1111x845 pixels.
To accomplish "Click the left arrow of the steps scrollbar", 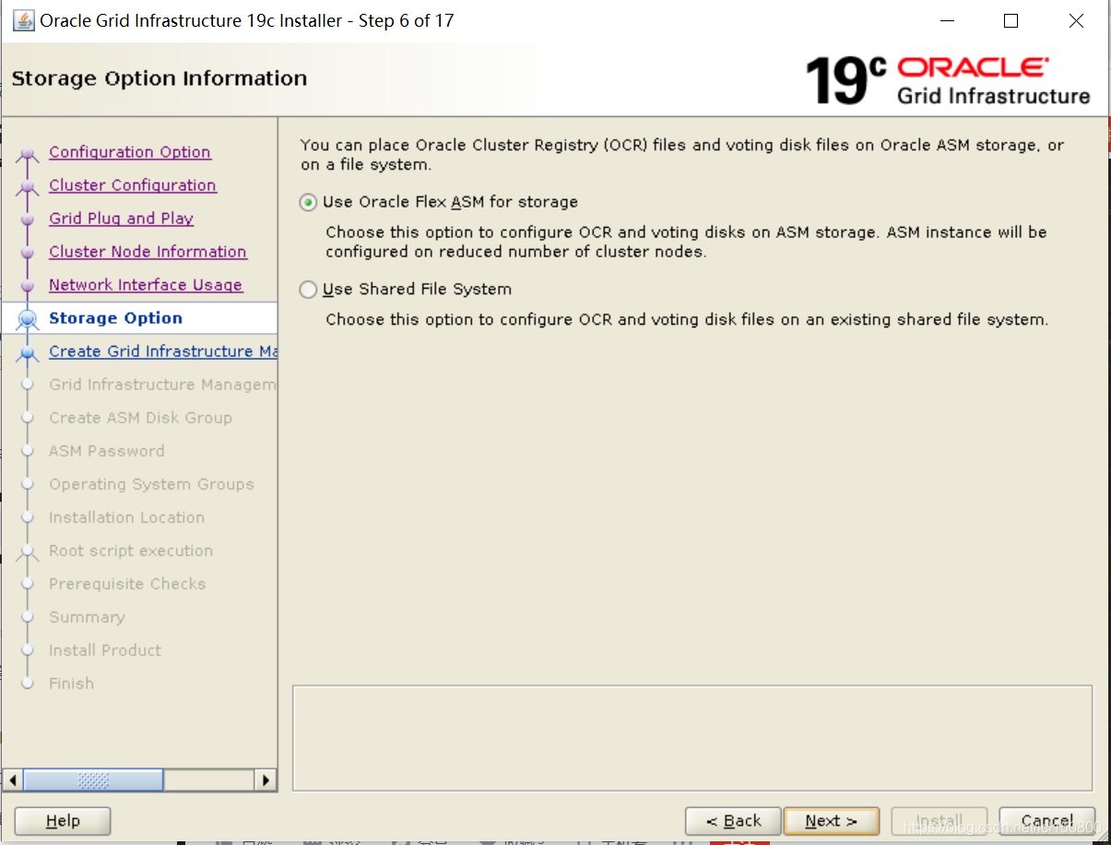I will (13, 780).
